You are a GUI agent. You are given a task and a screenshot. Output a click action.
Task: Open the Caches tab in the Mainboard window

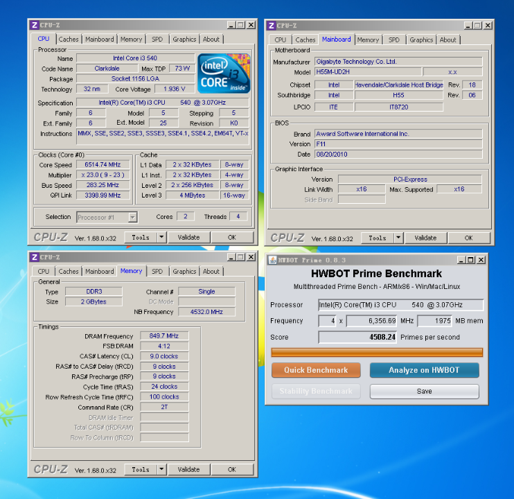pos(305,40)
